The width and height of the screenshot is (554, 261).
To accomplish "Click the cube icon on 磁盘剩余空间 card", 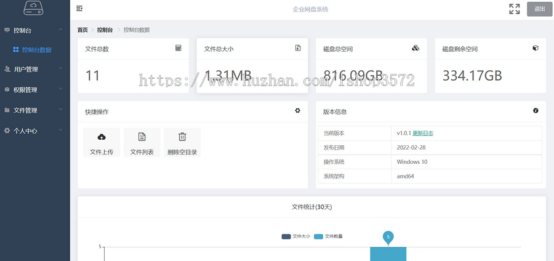I will (536, 48).
